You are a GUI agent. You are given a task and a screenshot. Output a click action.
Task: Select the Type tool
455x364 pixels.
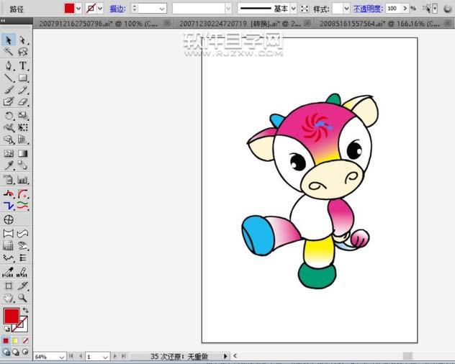(x=23, y=65)
